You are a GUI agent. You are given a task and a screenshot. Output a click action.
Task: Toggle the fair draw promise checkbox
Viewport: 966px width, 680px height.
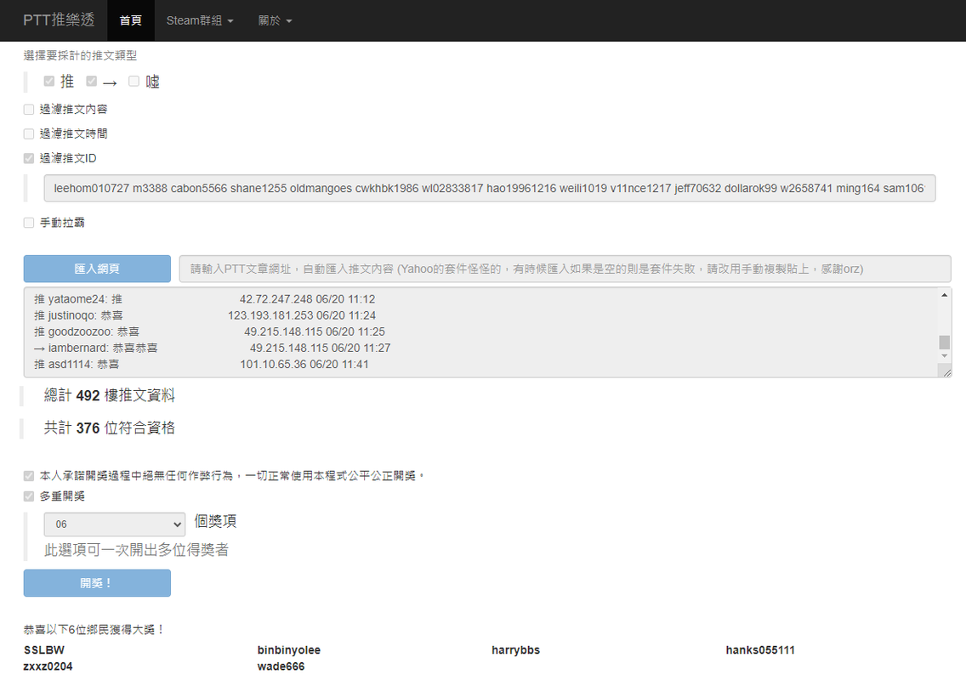[x=29, y=476]
